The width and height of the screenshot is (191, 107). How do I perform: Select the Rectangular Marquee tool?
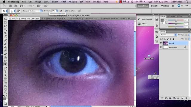5,23
